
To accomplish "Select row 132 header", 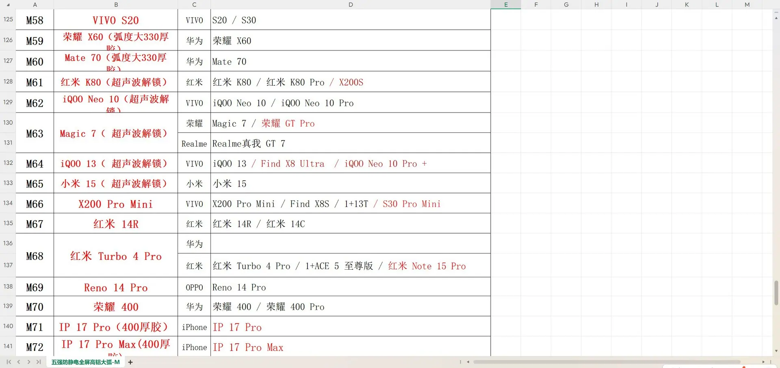I will (x=8, y=163).
